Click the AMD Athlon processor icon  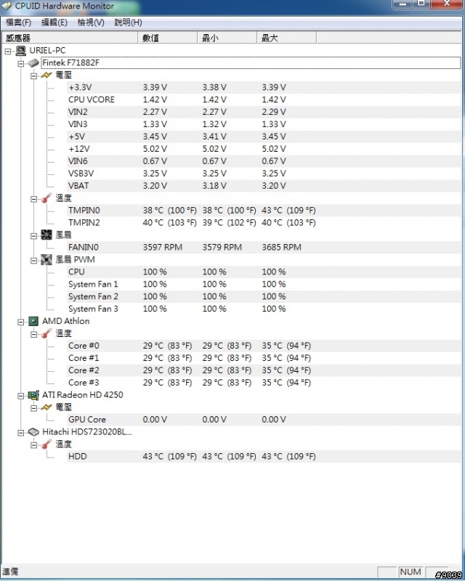[x=33, y=321]
